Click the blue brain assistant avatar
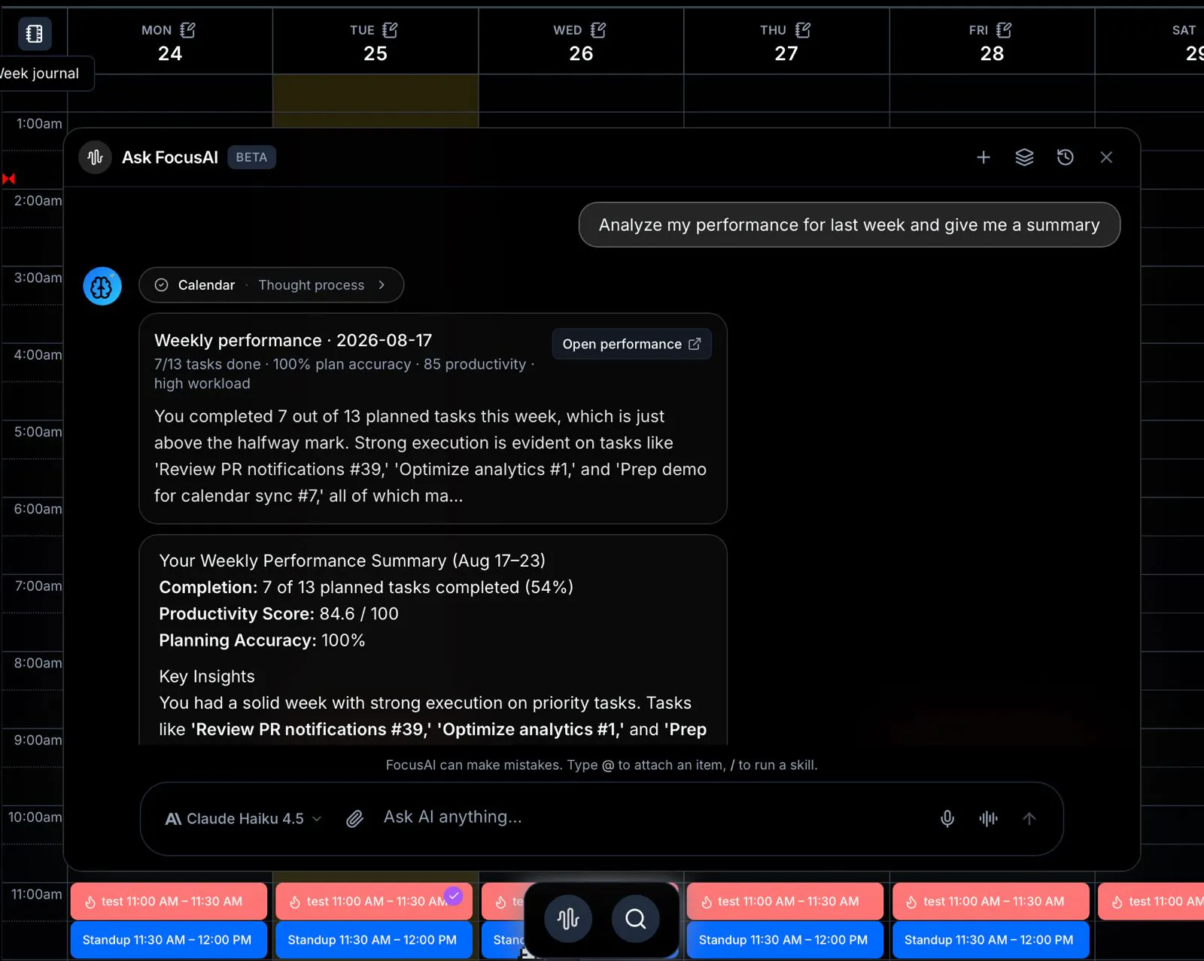1204x961 pixels. pos(102,286)
